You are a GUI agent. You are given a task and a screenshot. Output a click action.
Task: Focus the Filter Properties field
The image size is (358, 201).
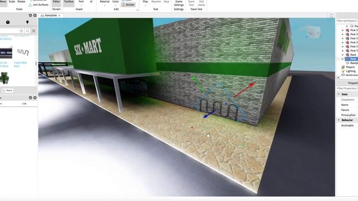pyautogui.click(x=347, y=88)
